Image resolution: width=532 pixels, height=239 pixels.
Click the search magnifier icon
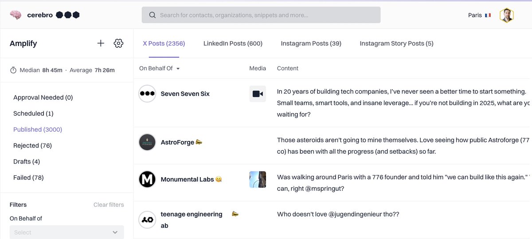pyautogui.click(x=153, y=15)
